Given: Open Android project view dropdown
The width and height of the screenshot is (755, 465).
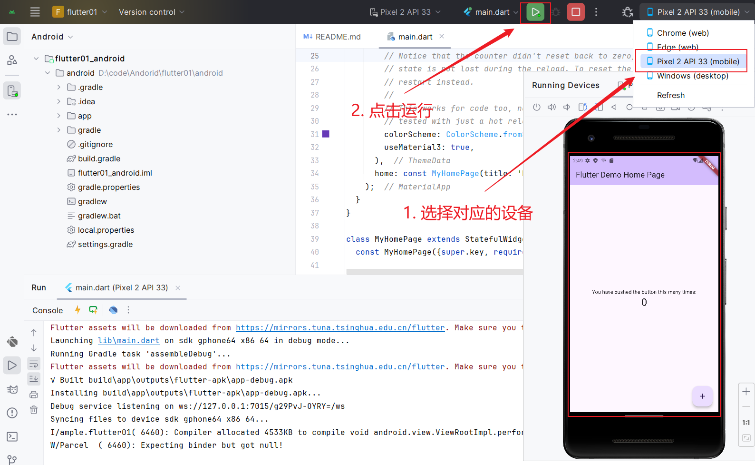Looking at the screenshot, I should tap(52, 37).
